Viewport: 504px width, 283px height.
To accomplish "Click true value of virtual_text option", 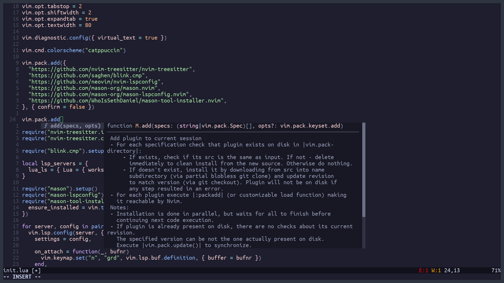I will coord(151,38).
